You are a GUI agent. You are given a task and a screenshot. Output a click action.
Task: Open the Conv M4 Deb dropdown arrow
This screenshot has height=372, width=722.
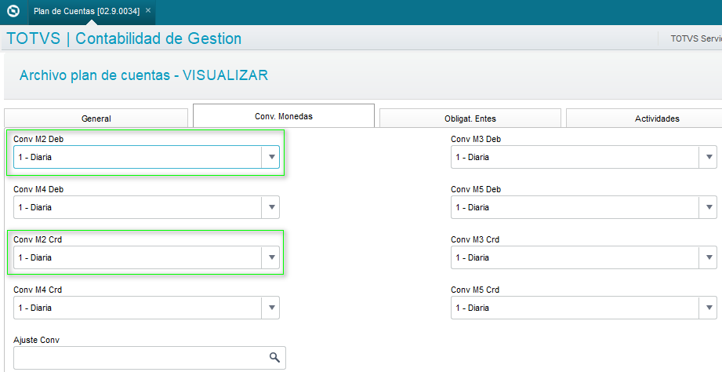[x=271, y=207]
